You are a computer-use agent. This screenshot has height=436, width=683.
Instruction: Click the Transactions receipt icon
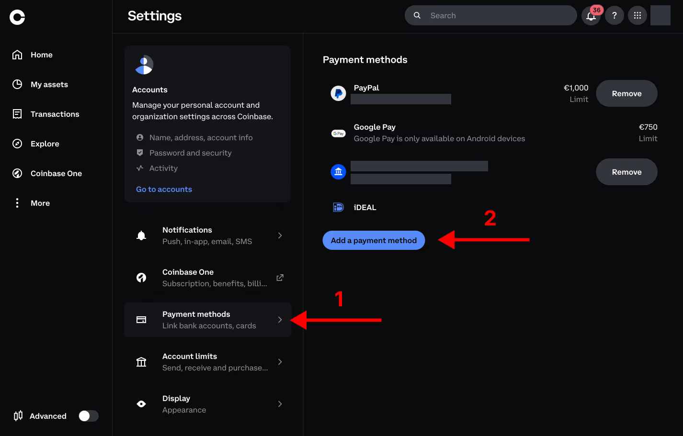click(x=17, y=114)
